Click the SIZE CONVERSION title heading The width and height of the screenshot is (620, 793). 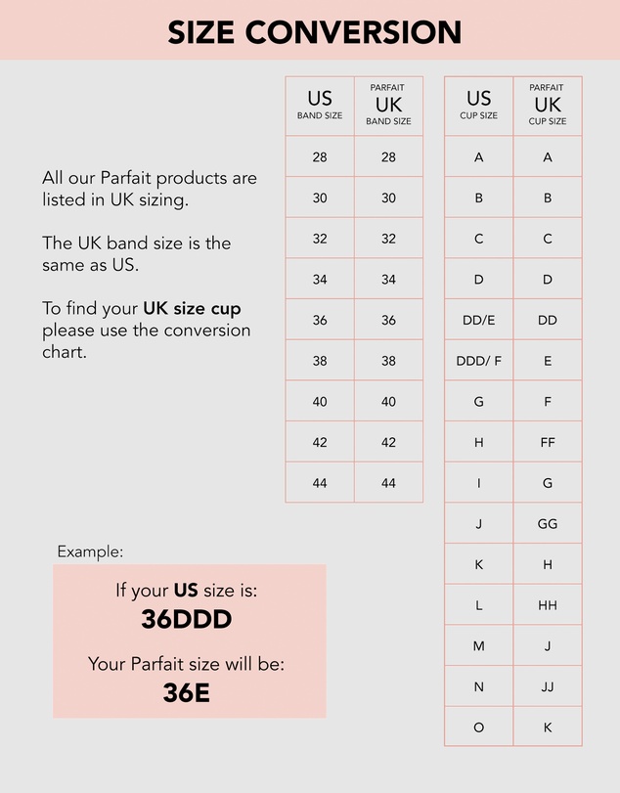click(314, 32)
